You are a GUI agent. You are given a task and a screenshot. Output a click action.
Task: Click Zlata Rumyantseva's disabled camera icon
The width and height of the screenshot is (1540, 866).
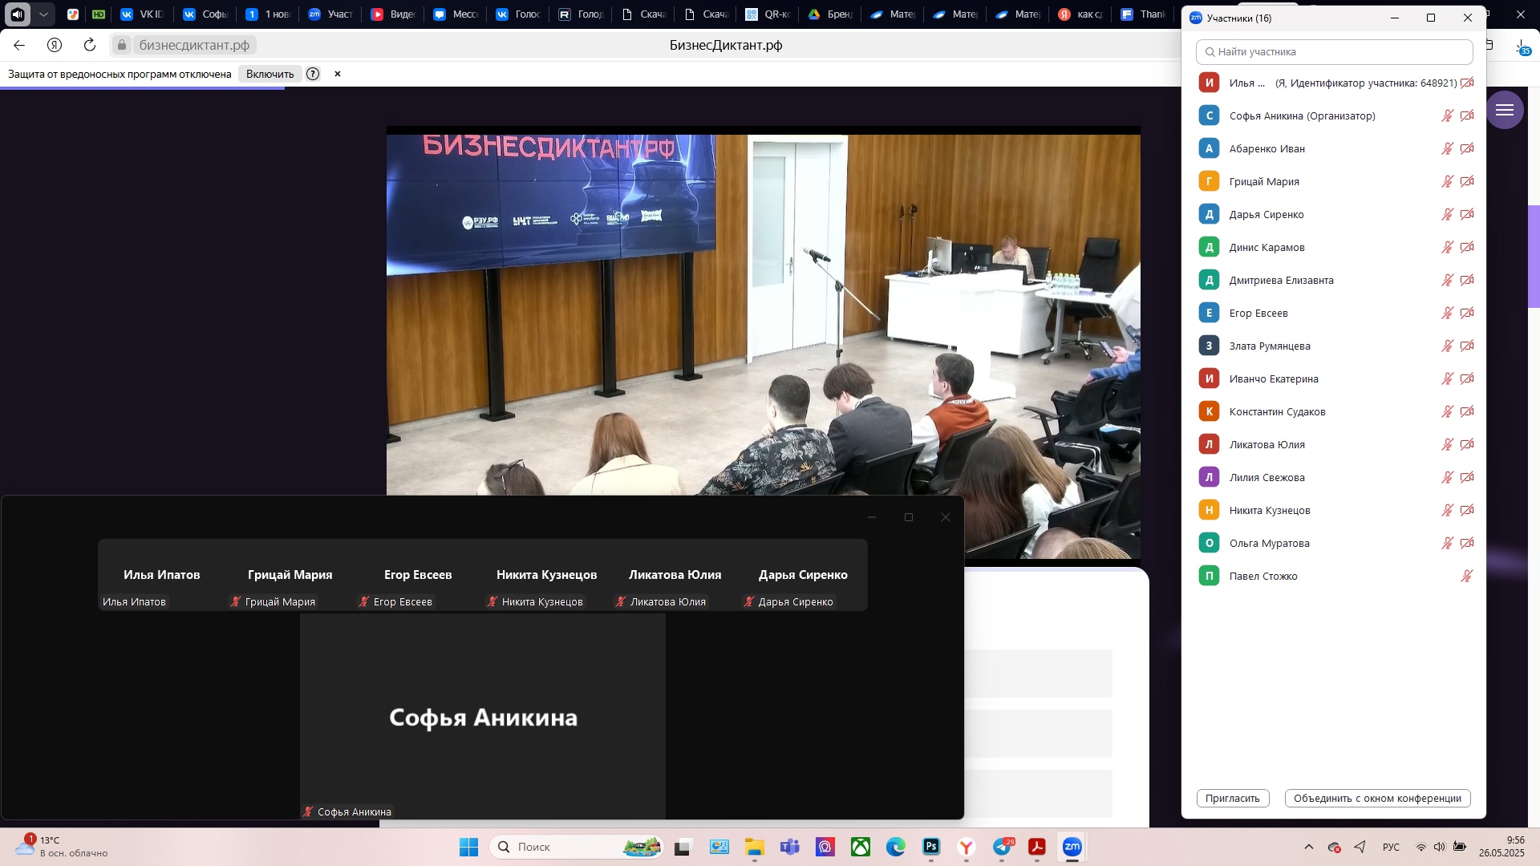click(x=1467, y=346)
